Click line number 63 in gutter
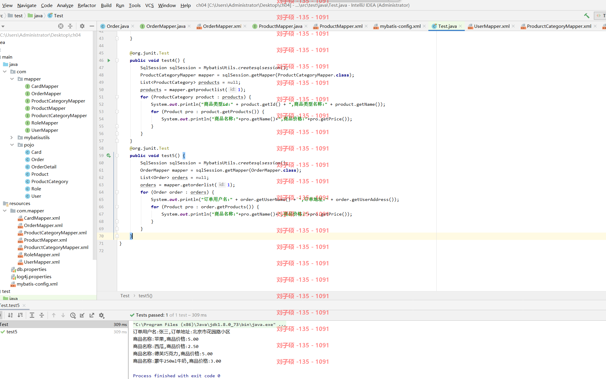Screen dimensions: 606x379 coord(101,185)
